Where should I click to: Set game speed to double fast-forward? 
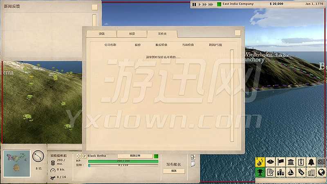point(205,4)
